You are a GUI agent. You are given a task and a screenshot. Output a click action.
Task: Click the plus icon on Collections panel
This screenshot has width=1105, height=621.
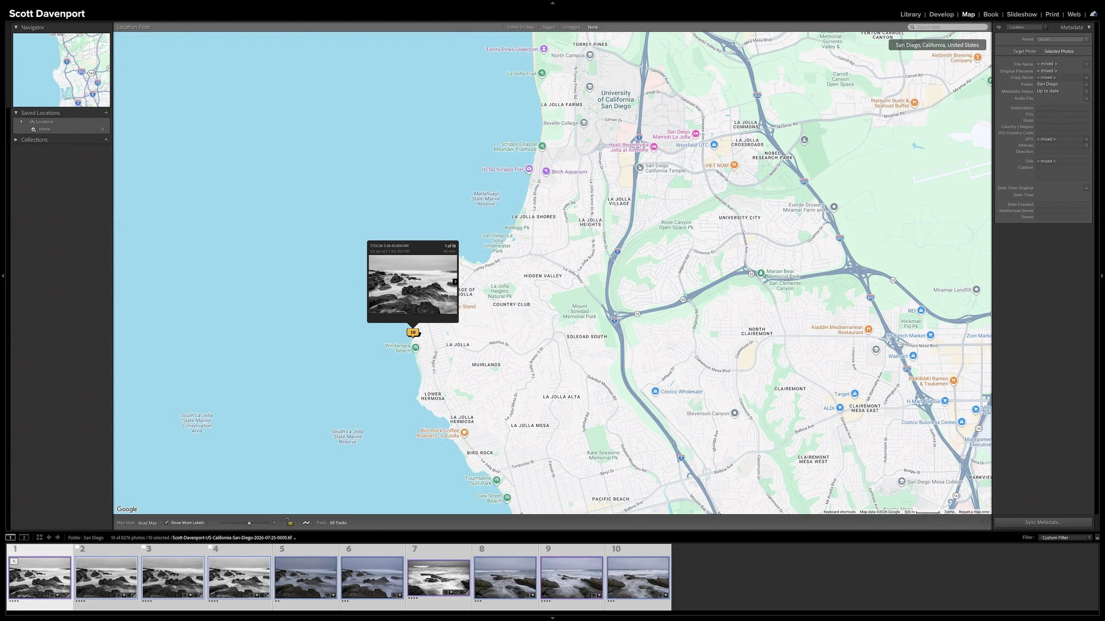click(x=106, y=140)
